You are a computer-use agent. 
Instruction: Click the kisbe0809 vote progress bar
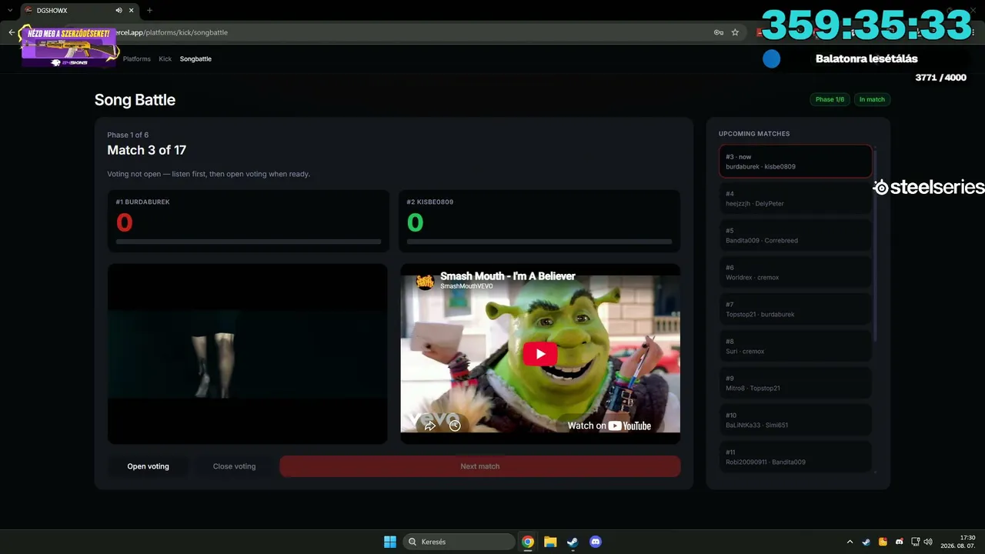(x=539, y=242)
